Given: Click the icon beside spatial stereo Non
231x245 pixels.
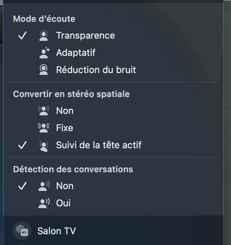Looking at the screenshot, I should coord(44,111).
